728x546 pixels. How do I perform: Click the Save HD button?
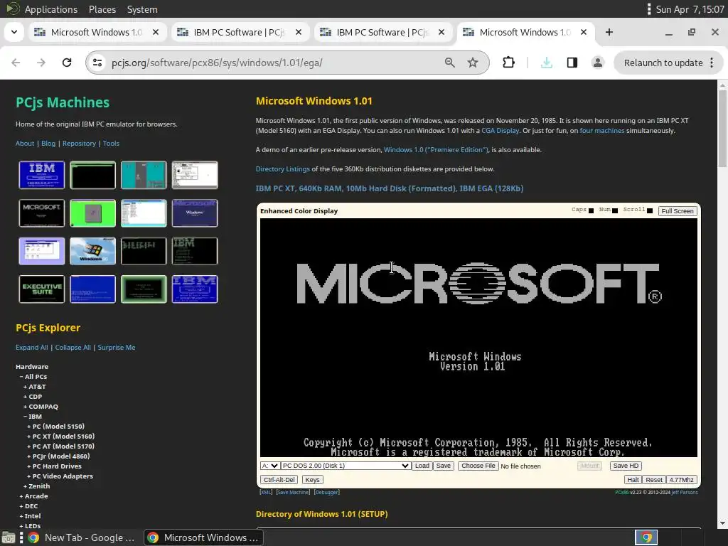tap(626, 466)
